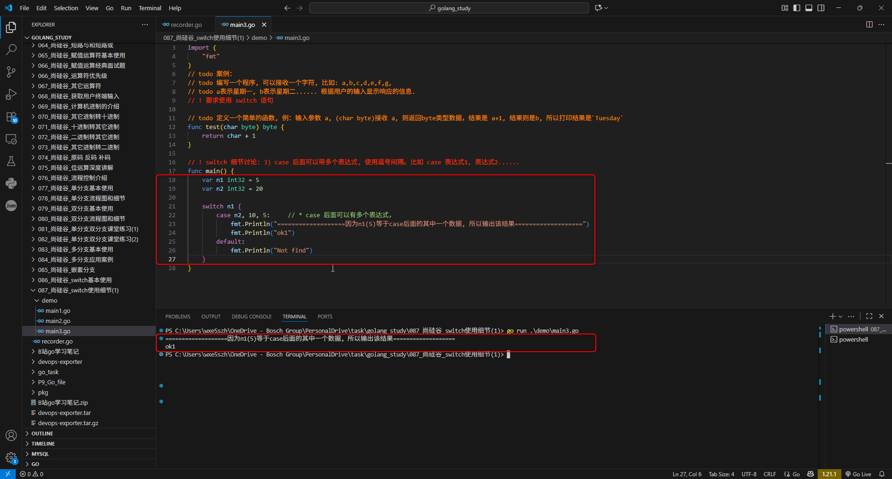Open the Accounts menu
The height and width of the screenshot is (479, 892).
pos(11,435)
